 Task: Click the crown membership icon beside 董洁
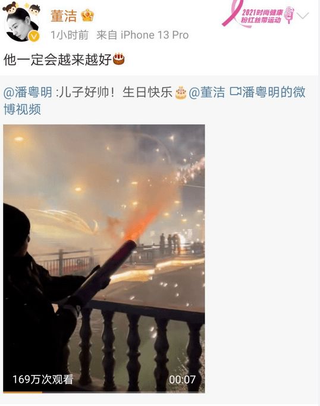tap(87, 15)
